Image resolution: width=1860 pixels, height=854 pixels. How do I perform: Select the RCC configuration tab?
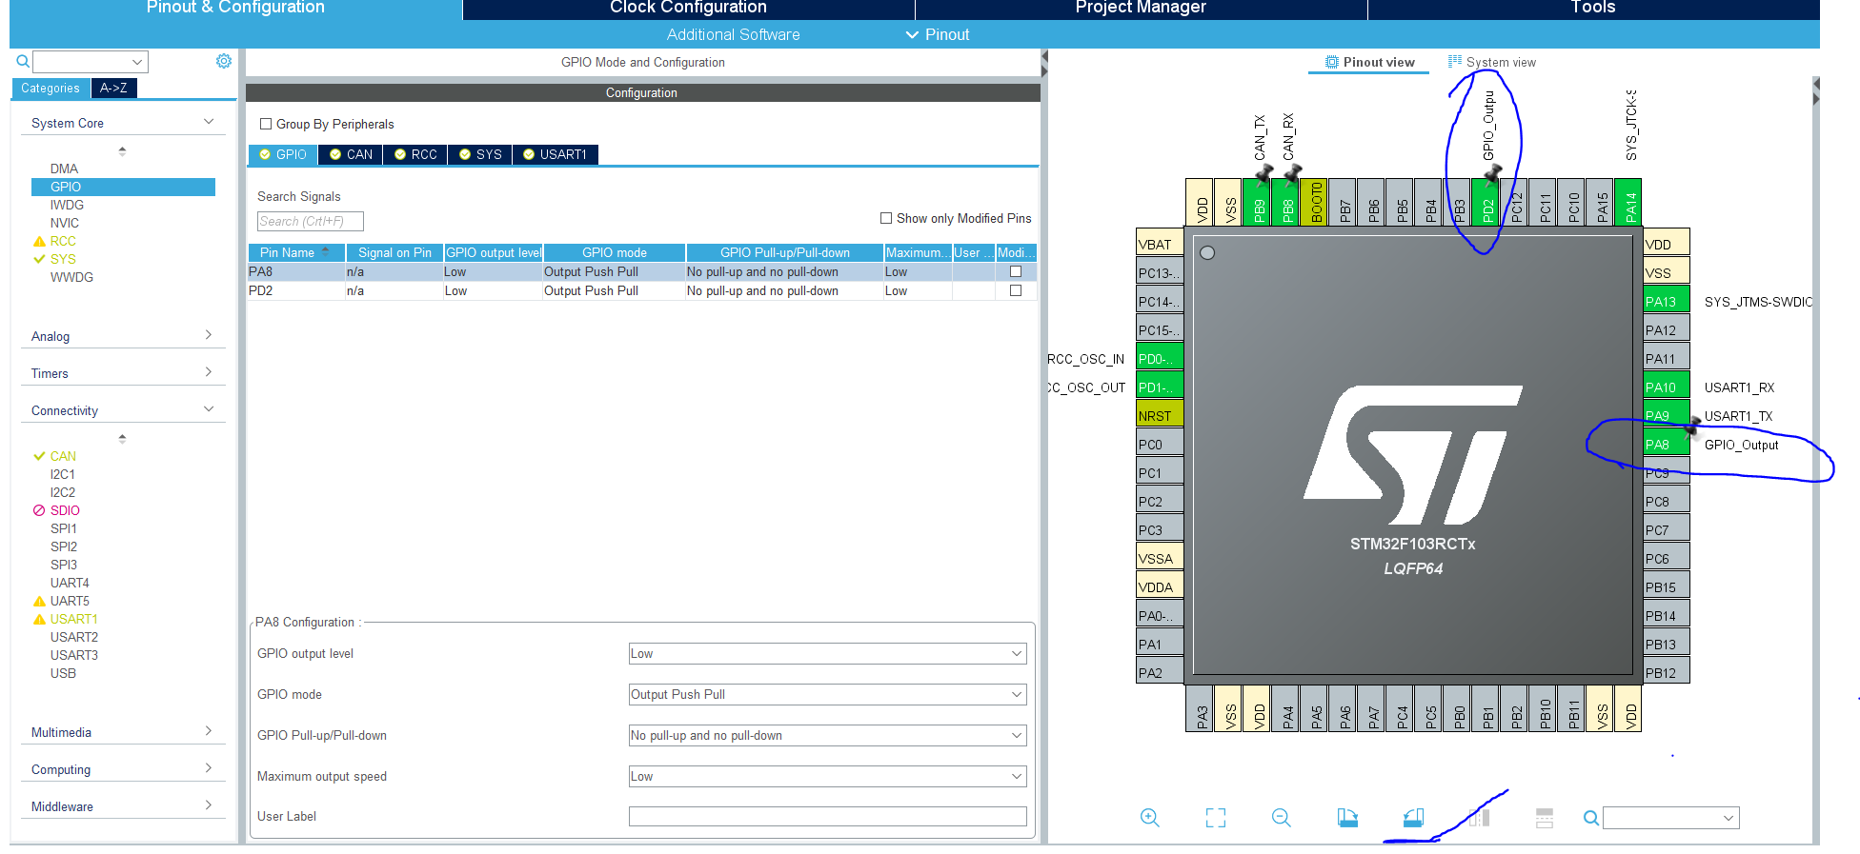click(x=415, y=154)
